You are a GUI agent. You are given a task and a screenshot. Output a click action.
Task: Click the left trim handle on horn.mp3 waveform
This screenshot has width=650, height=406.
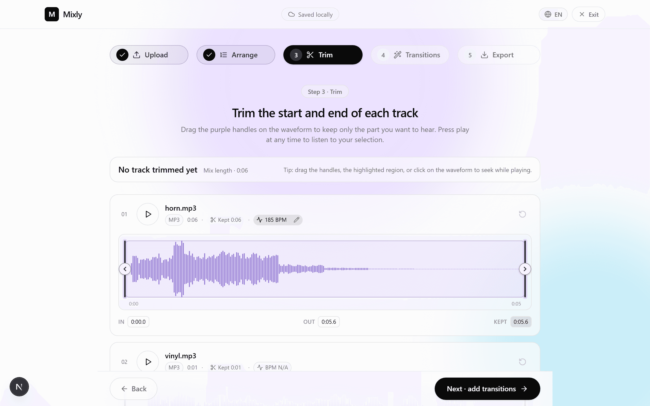[x=125, y=269]
